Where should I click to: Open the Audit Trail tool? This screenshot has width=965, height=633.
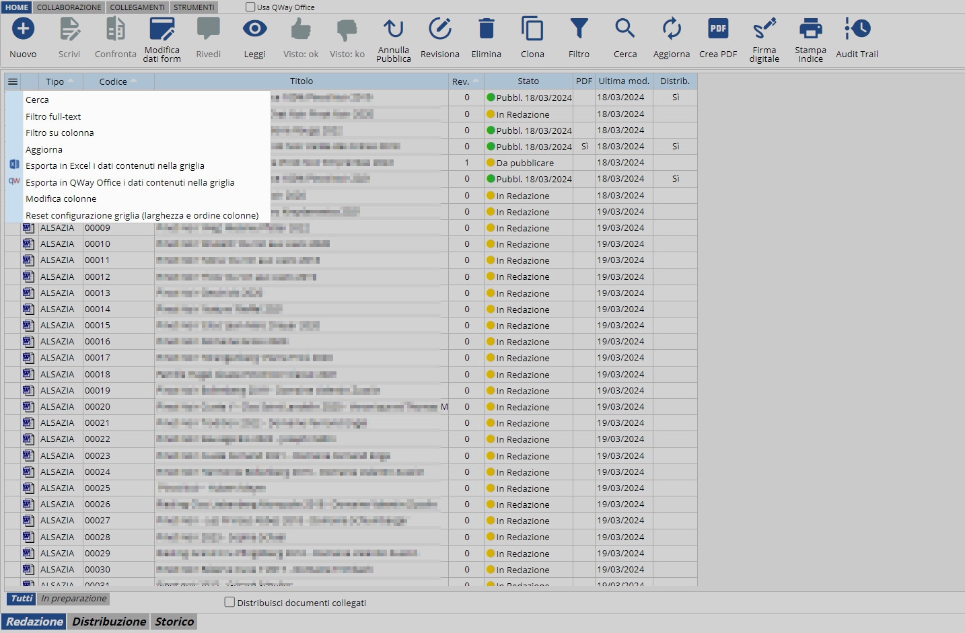(x=857, y=30)
